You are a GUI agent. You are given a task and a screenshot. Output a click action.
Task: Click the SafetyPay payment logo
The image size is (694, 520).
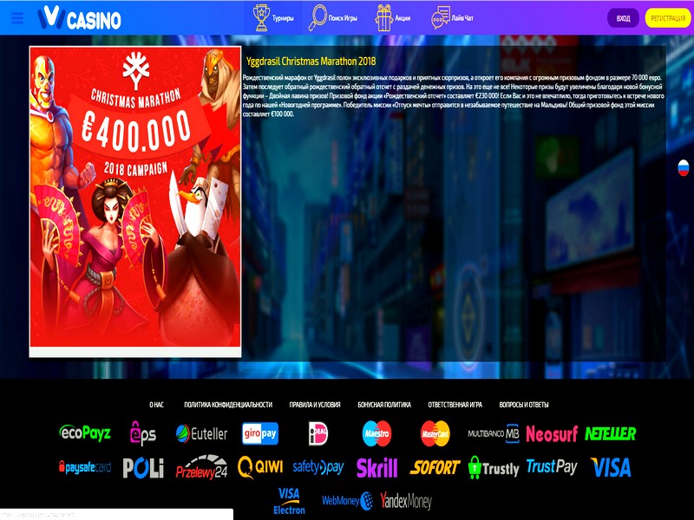[318, 467]
